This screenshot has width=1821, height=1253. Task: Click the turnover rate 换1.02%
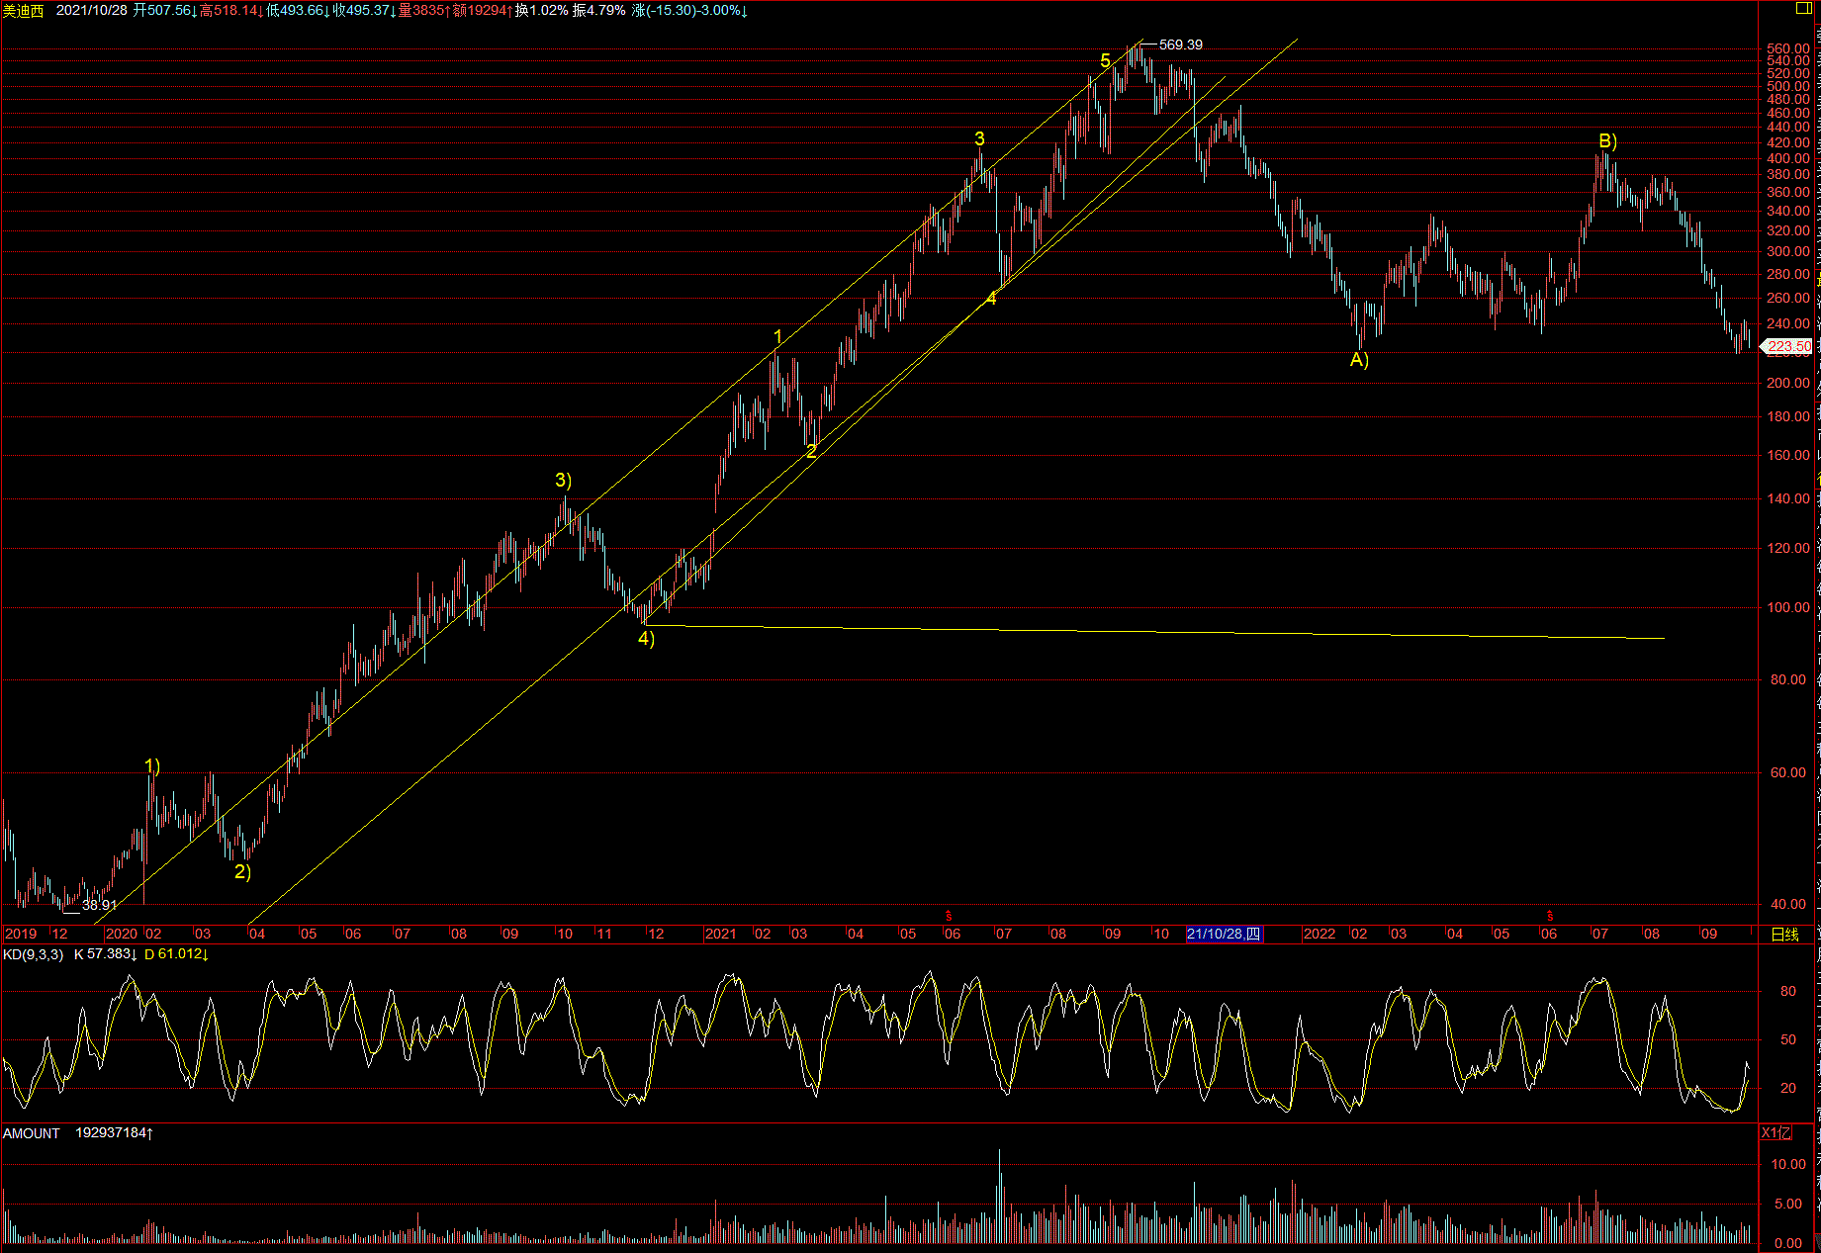pos(542,10)
